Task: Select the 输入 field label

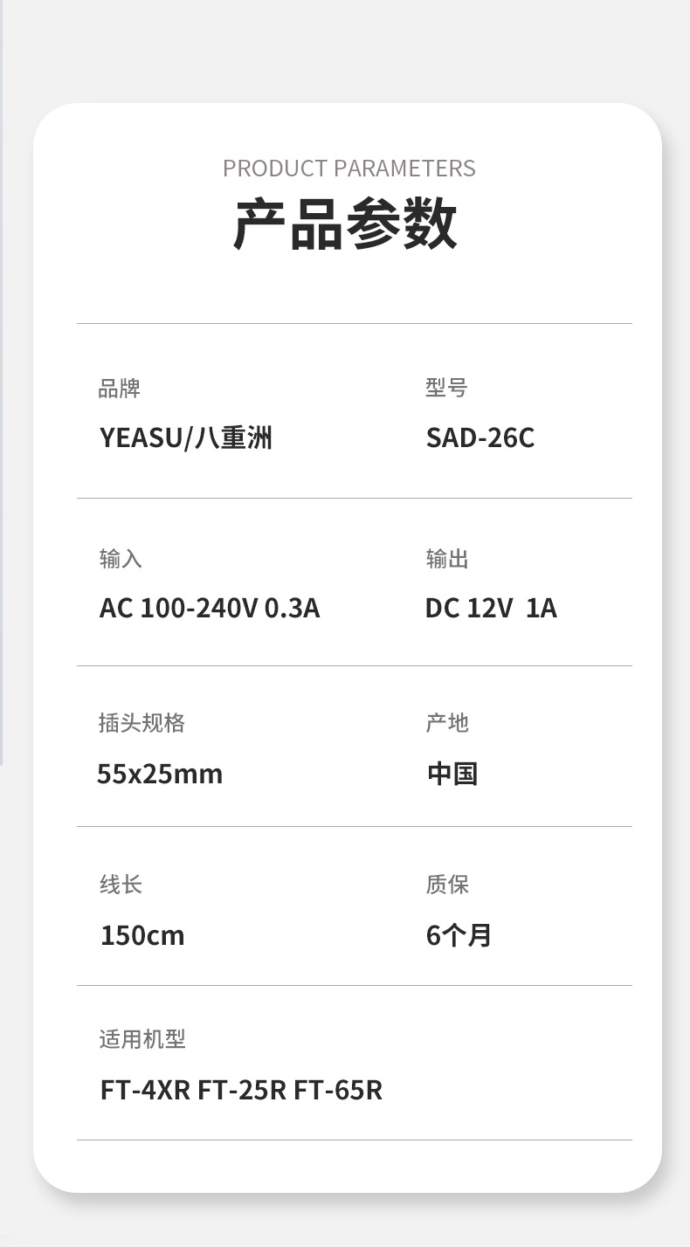Action: pos(121,559)
